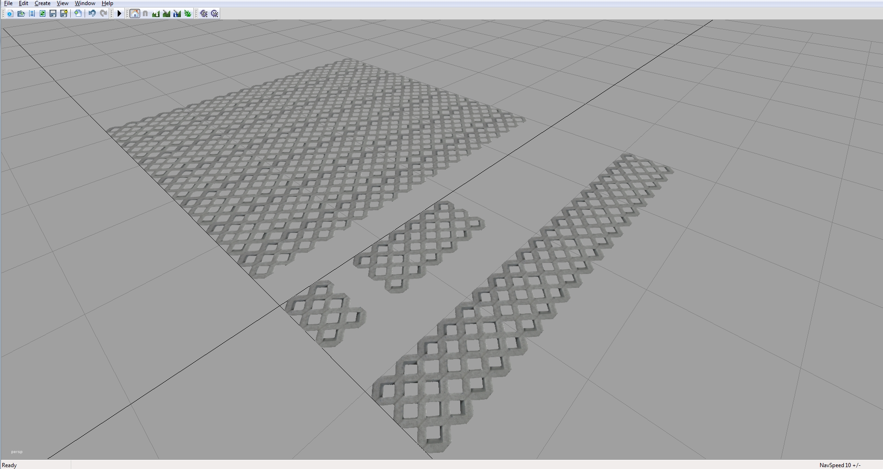This screenshot has height=469, width=883.
Task: Click the Redo arrow icon
Action: (104, 14)
